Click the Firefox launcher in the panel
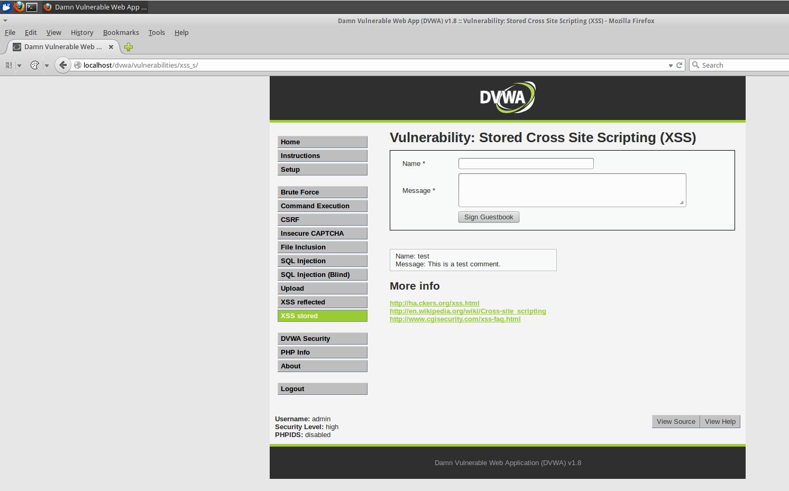 click(x=19, y=7)
